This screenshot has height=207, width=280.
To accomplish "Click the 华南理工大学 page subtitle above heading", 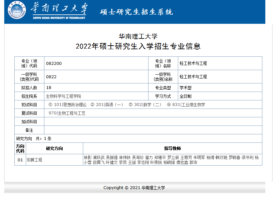I will click(138, 37).
